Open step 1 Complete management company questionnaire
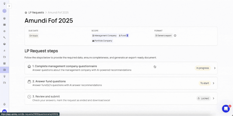 (x=121, y=68)
